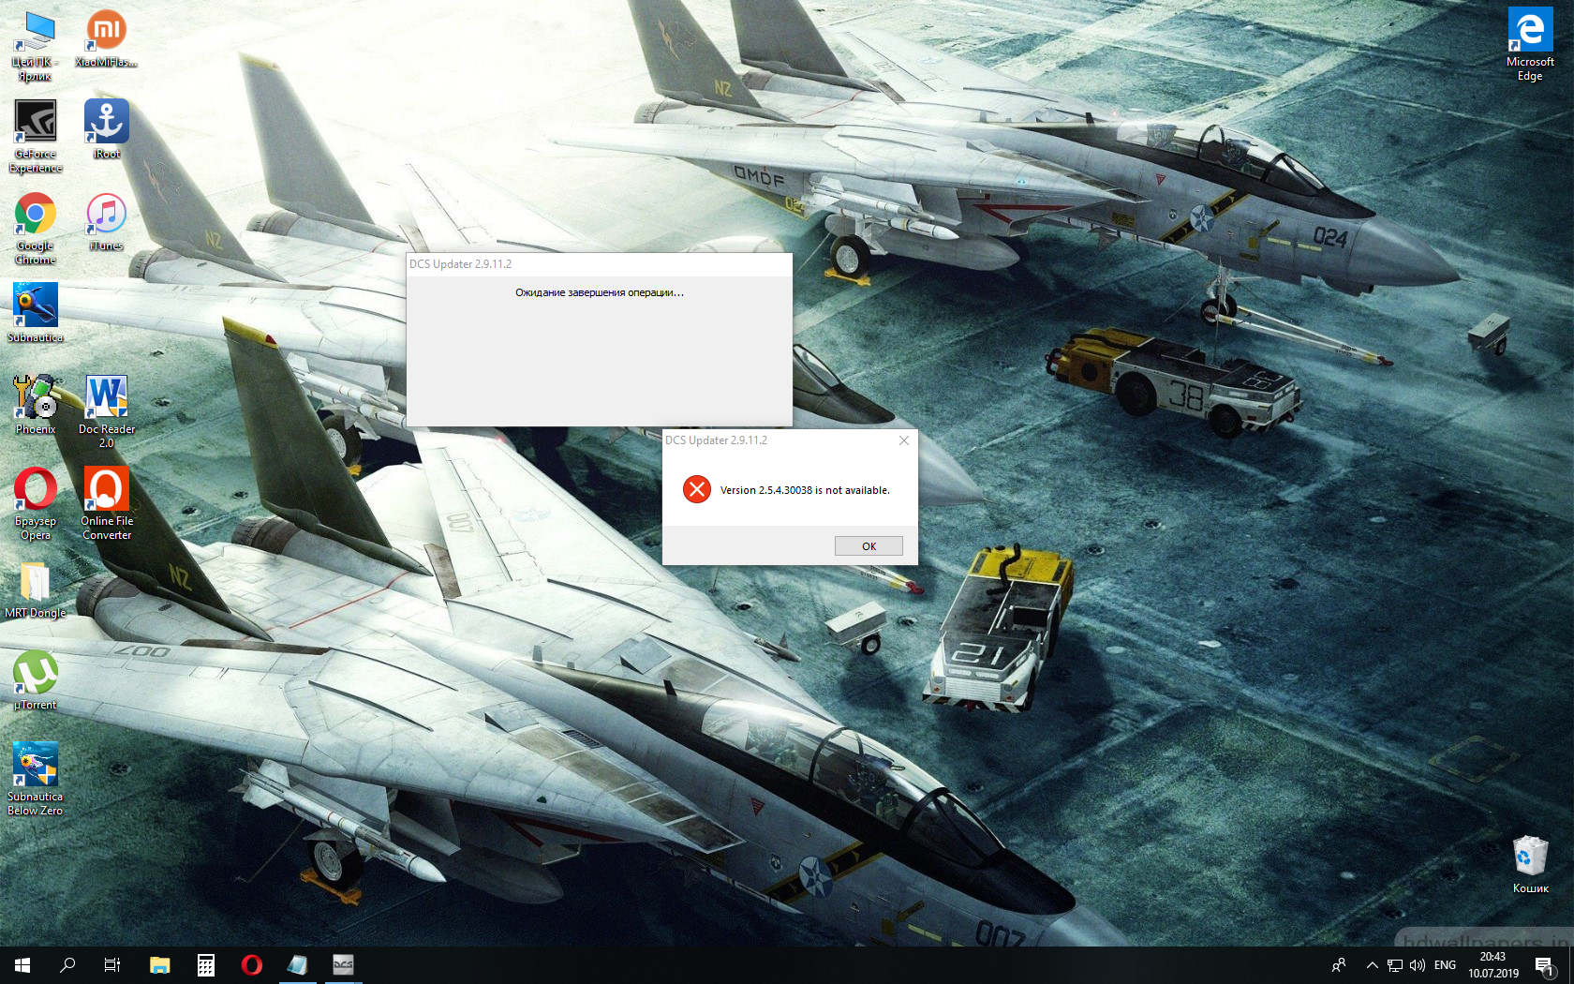Click OK in the version error dialog

(869, 546)
